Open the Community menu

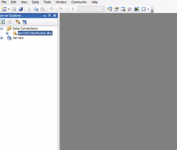(x=79, y=2)
